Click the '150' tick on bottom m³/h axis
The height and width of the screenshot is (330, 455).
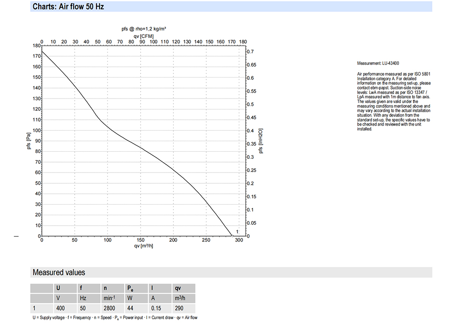click(141, 240)
